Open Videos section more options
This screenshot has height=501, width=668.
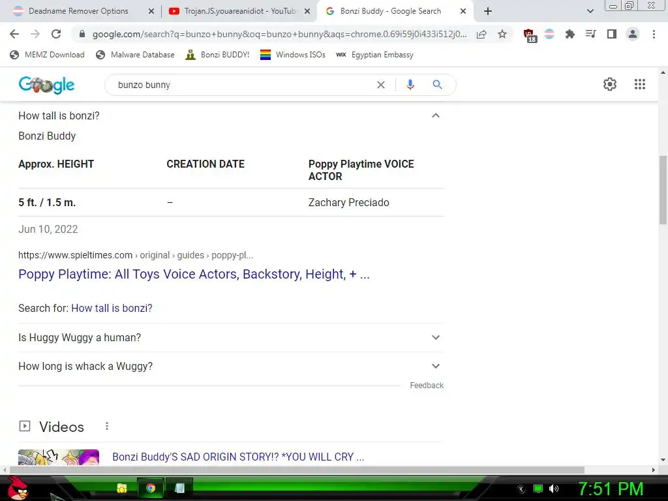pos(107,426)
